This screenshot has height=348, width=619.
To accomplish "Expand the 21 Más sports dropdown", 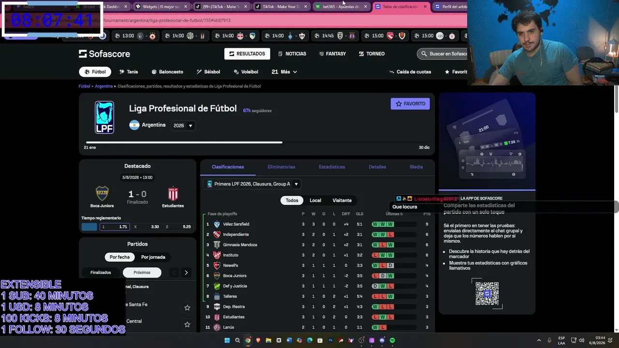I will (284, 72).
